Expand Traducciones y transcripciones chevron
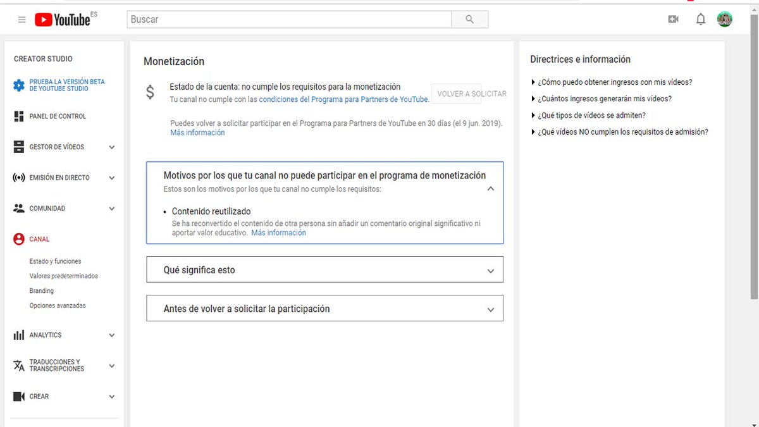This screenshot has height=427, width=759. point(112,366)
